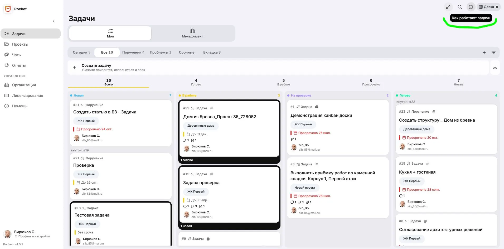Click hash icon on task #8 card
This screenshot has width=504, height=249.
[425, 221]
